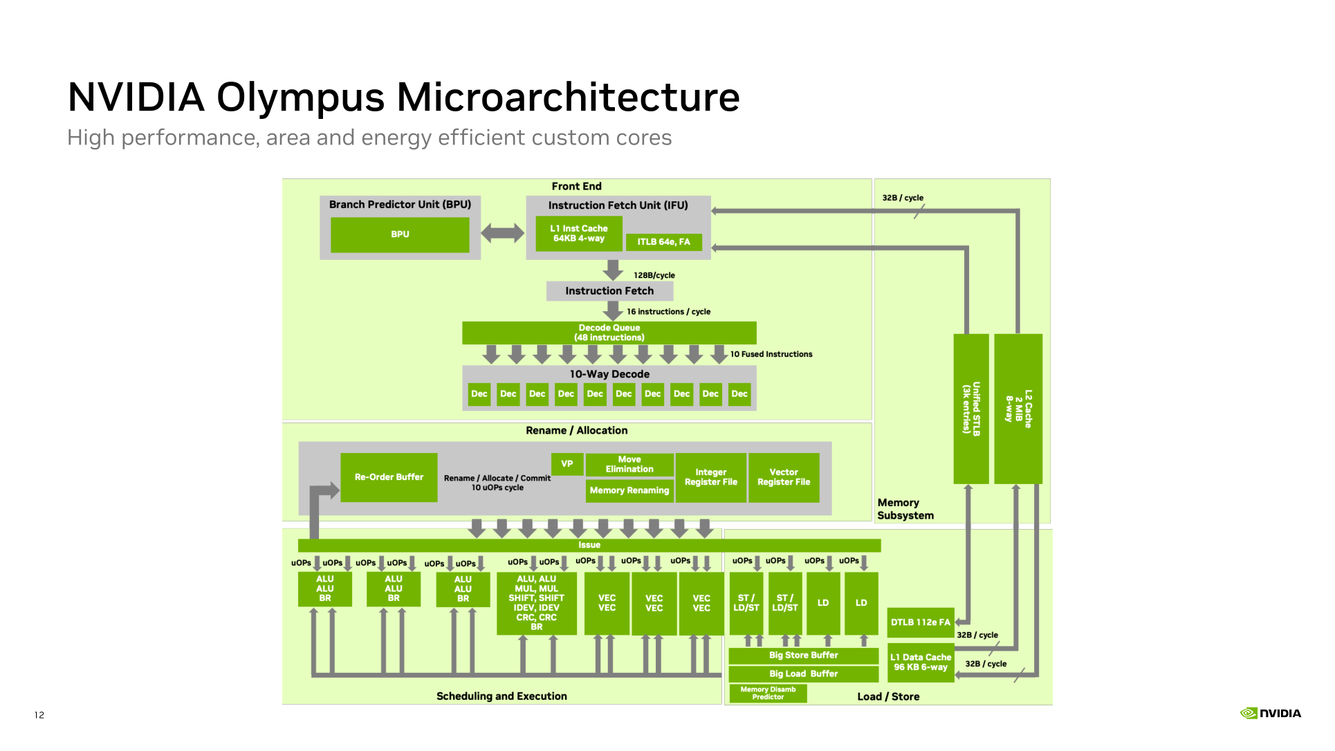Viewport: 1335px width, 751px height.
Task: Click the Re-Order Buffer block
Action: tap(389, 477)
